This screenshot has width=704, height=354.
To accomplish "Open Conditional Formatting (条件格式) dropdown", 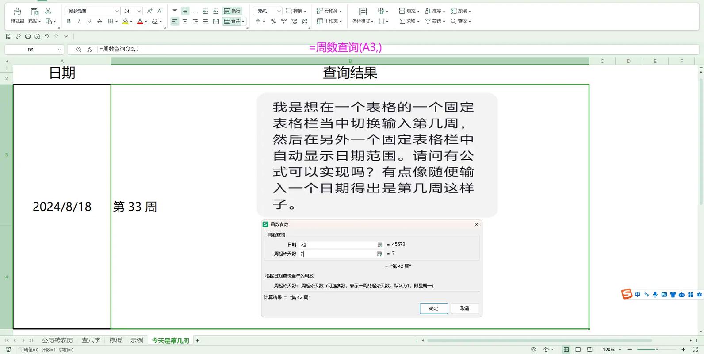I will (363, 21).
